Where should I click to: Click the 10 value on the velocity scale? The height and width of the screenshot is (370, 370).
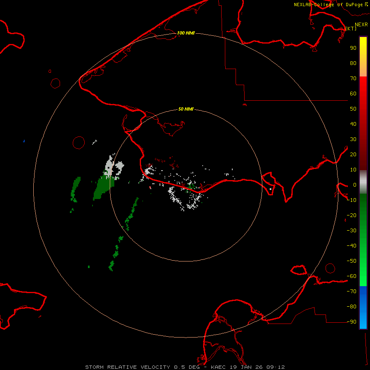pos(353,170)
